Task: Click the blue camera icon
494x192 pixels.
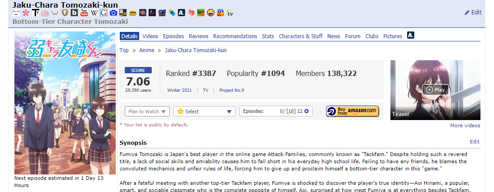Action: [x=113, y=13]
